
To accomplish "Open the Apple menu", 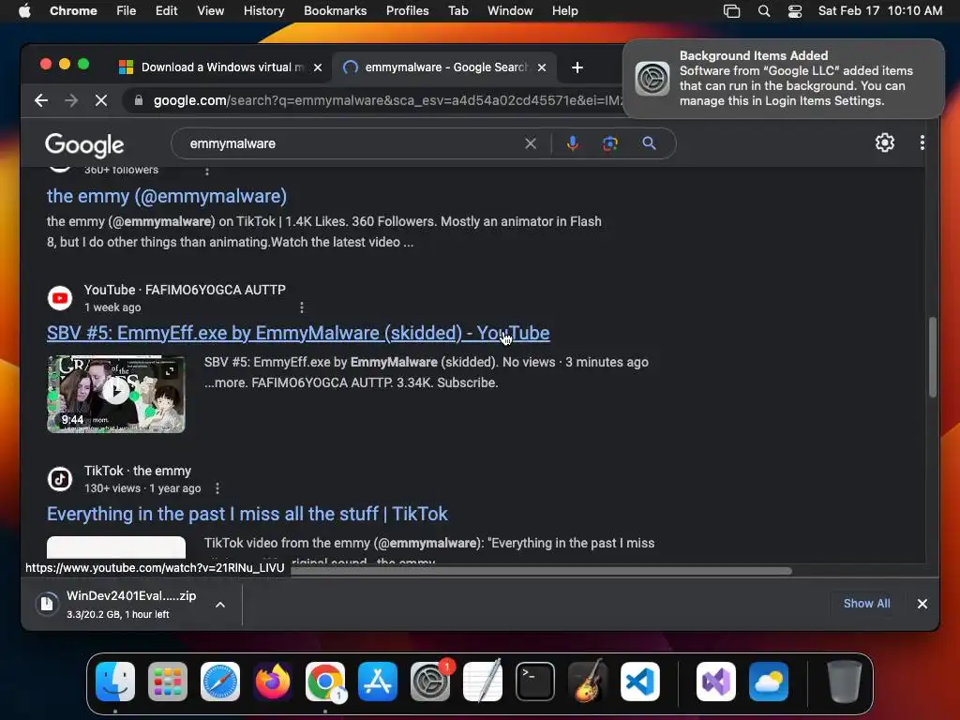I will point(24,11).
